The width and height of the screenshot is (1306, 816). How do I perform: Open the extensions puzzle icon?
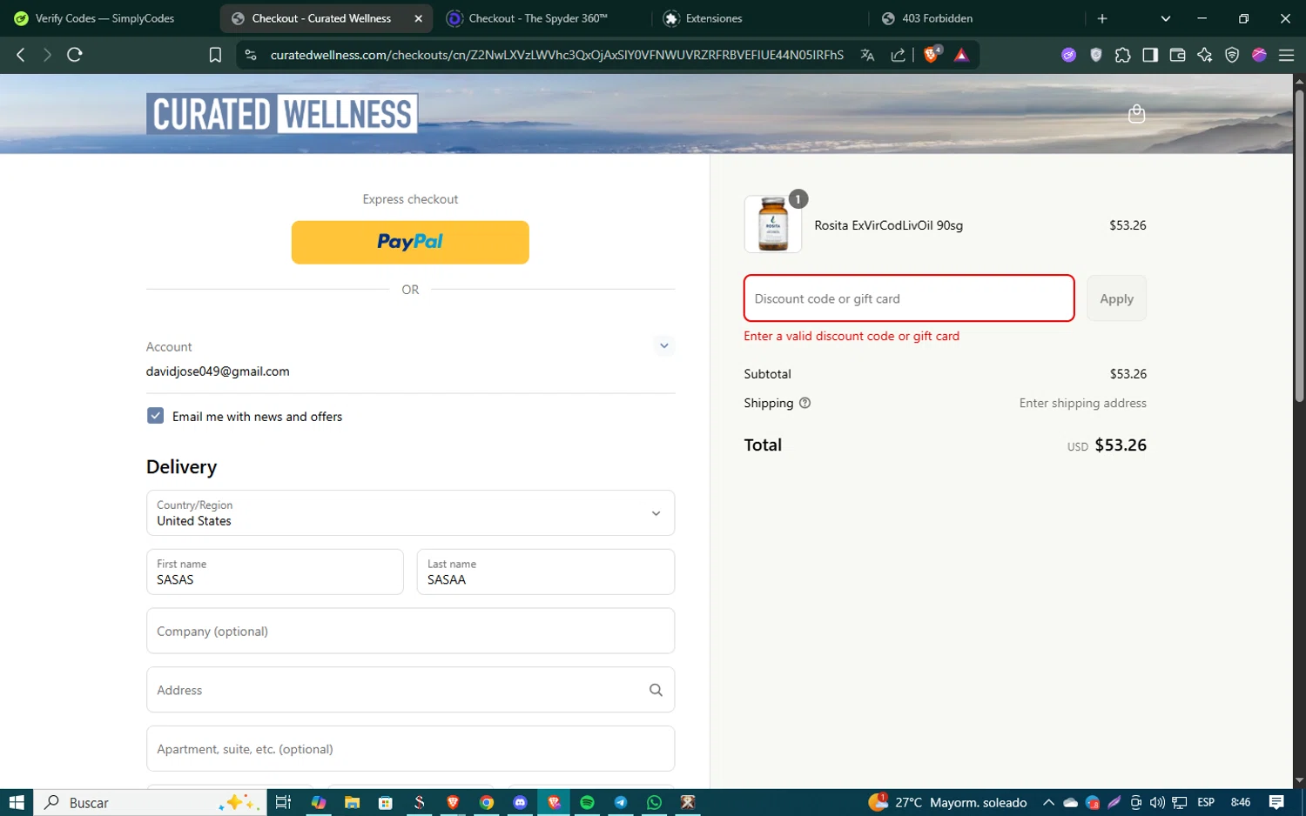click(1123, 55)
